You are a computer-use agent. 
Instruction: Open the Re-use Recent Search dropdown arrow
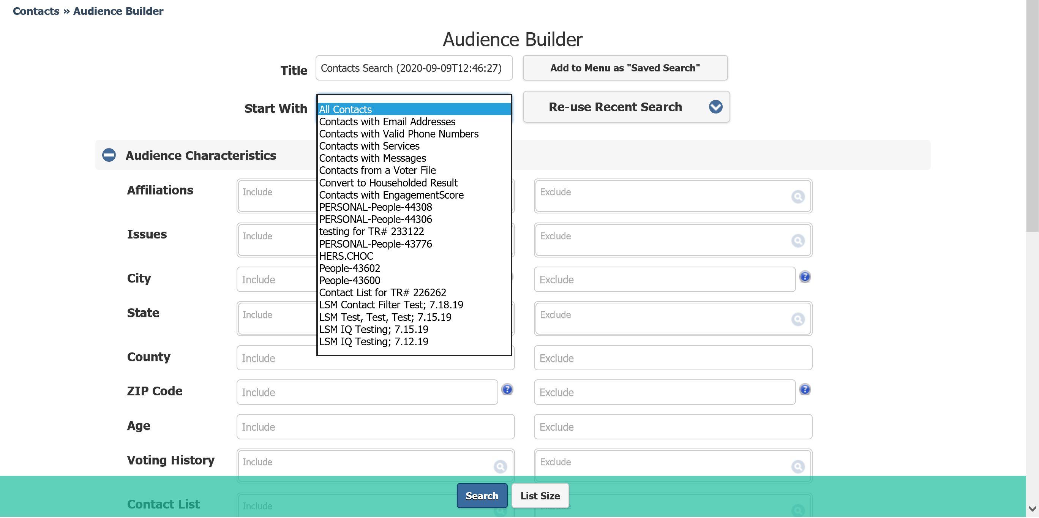pos(715,107)
